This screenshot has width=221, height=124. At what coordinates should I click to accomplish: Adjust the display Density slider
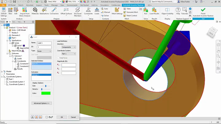[x=42, y=89]
